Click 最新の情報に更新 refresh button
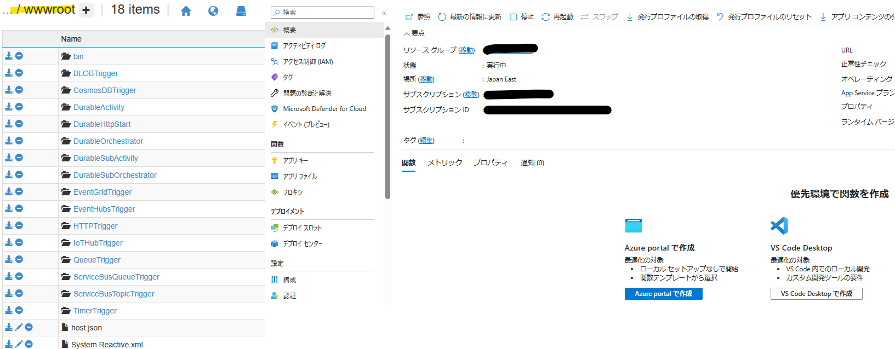 [x=470, y=17]
